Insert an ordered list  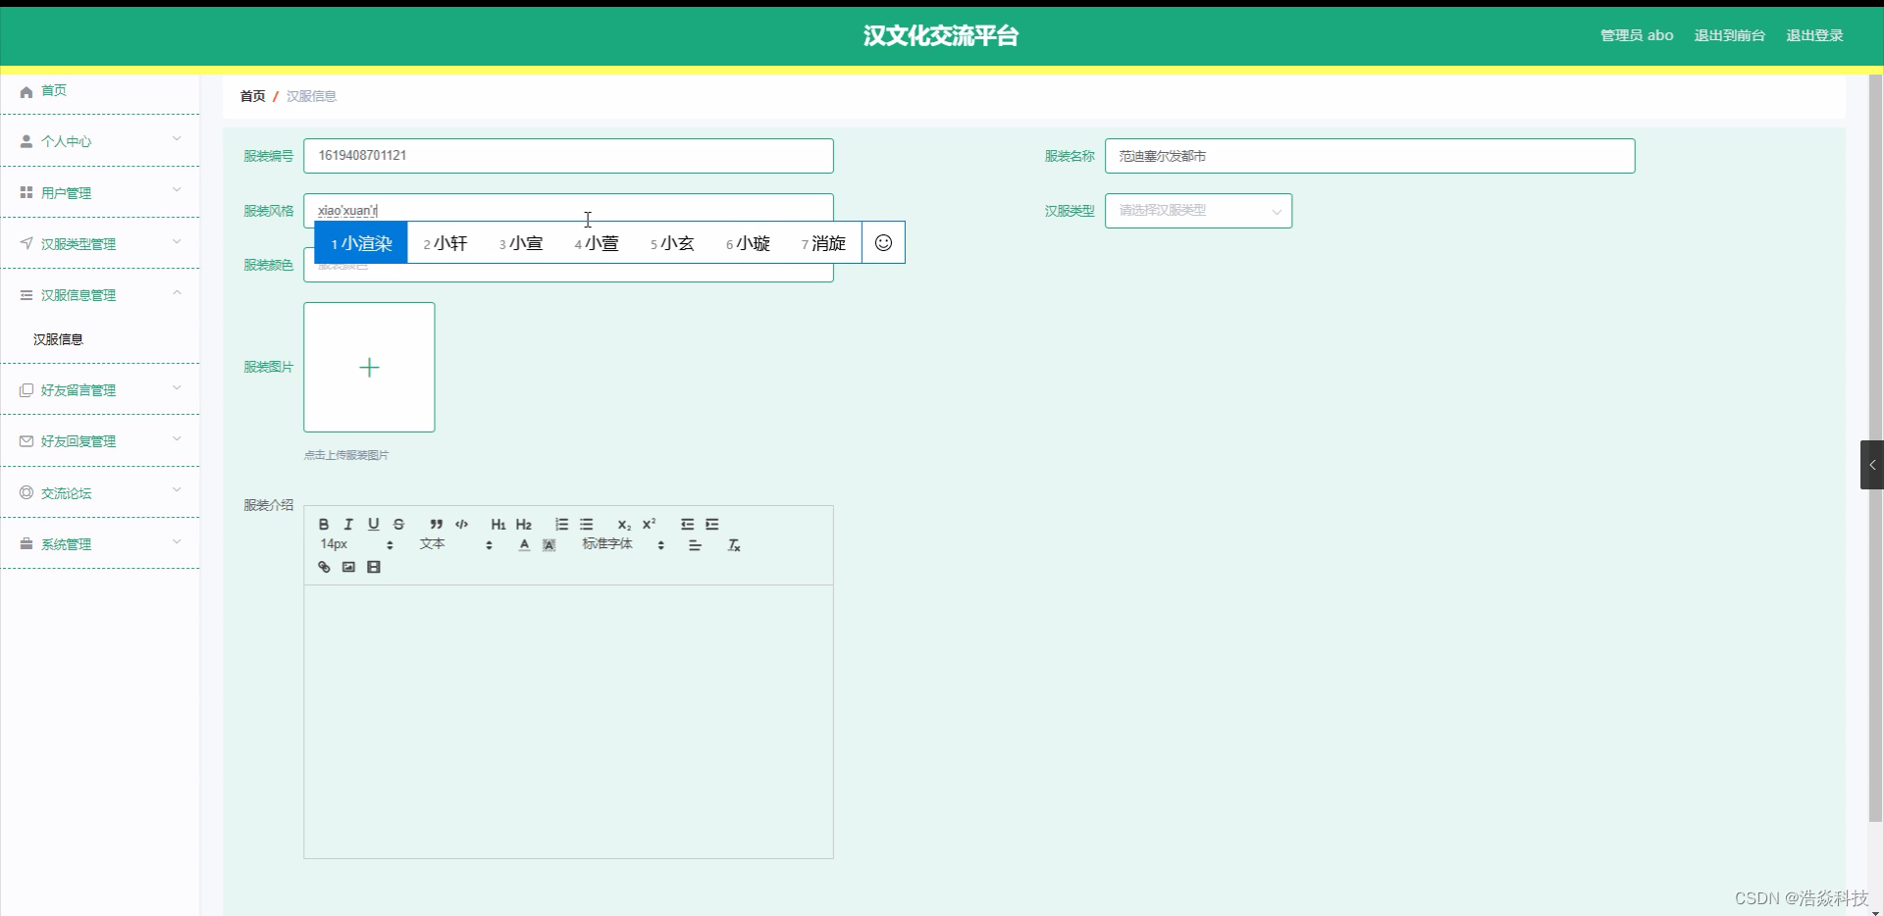click(560, 524)
